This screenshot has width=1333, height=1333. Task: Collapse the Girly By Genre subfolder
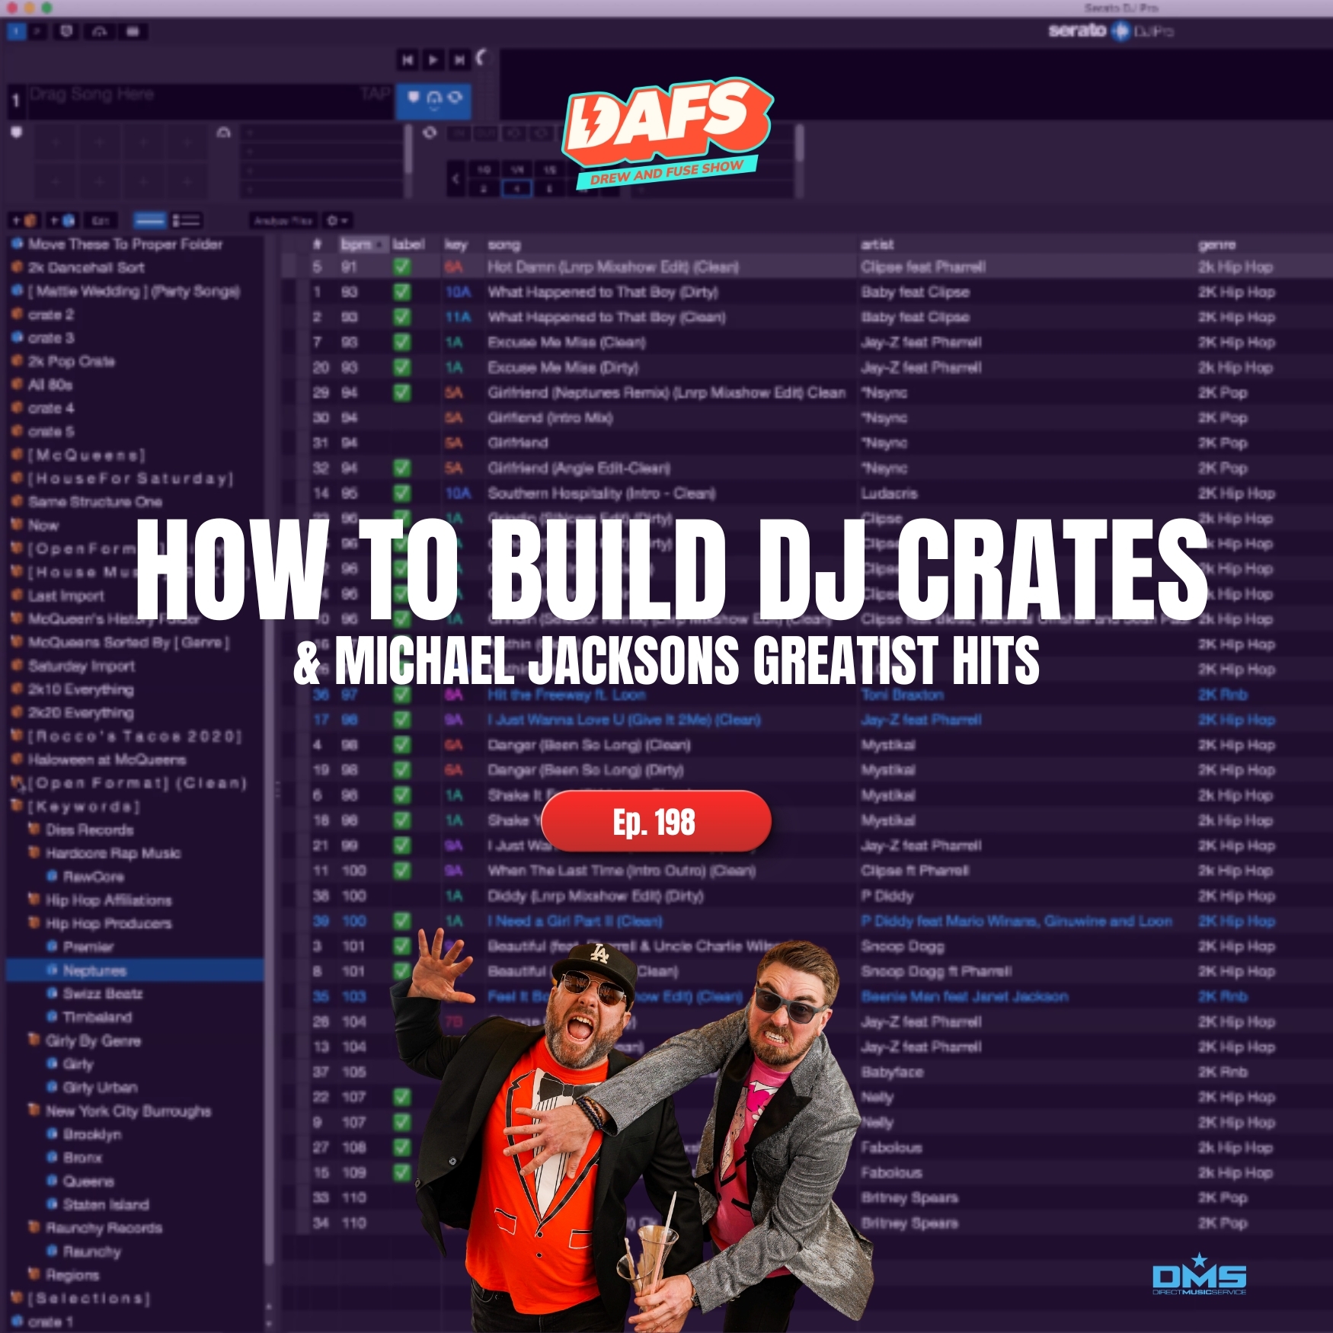(x=34, y=1041)
